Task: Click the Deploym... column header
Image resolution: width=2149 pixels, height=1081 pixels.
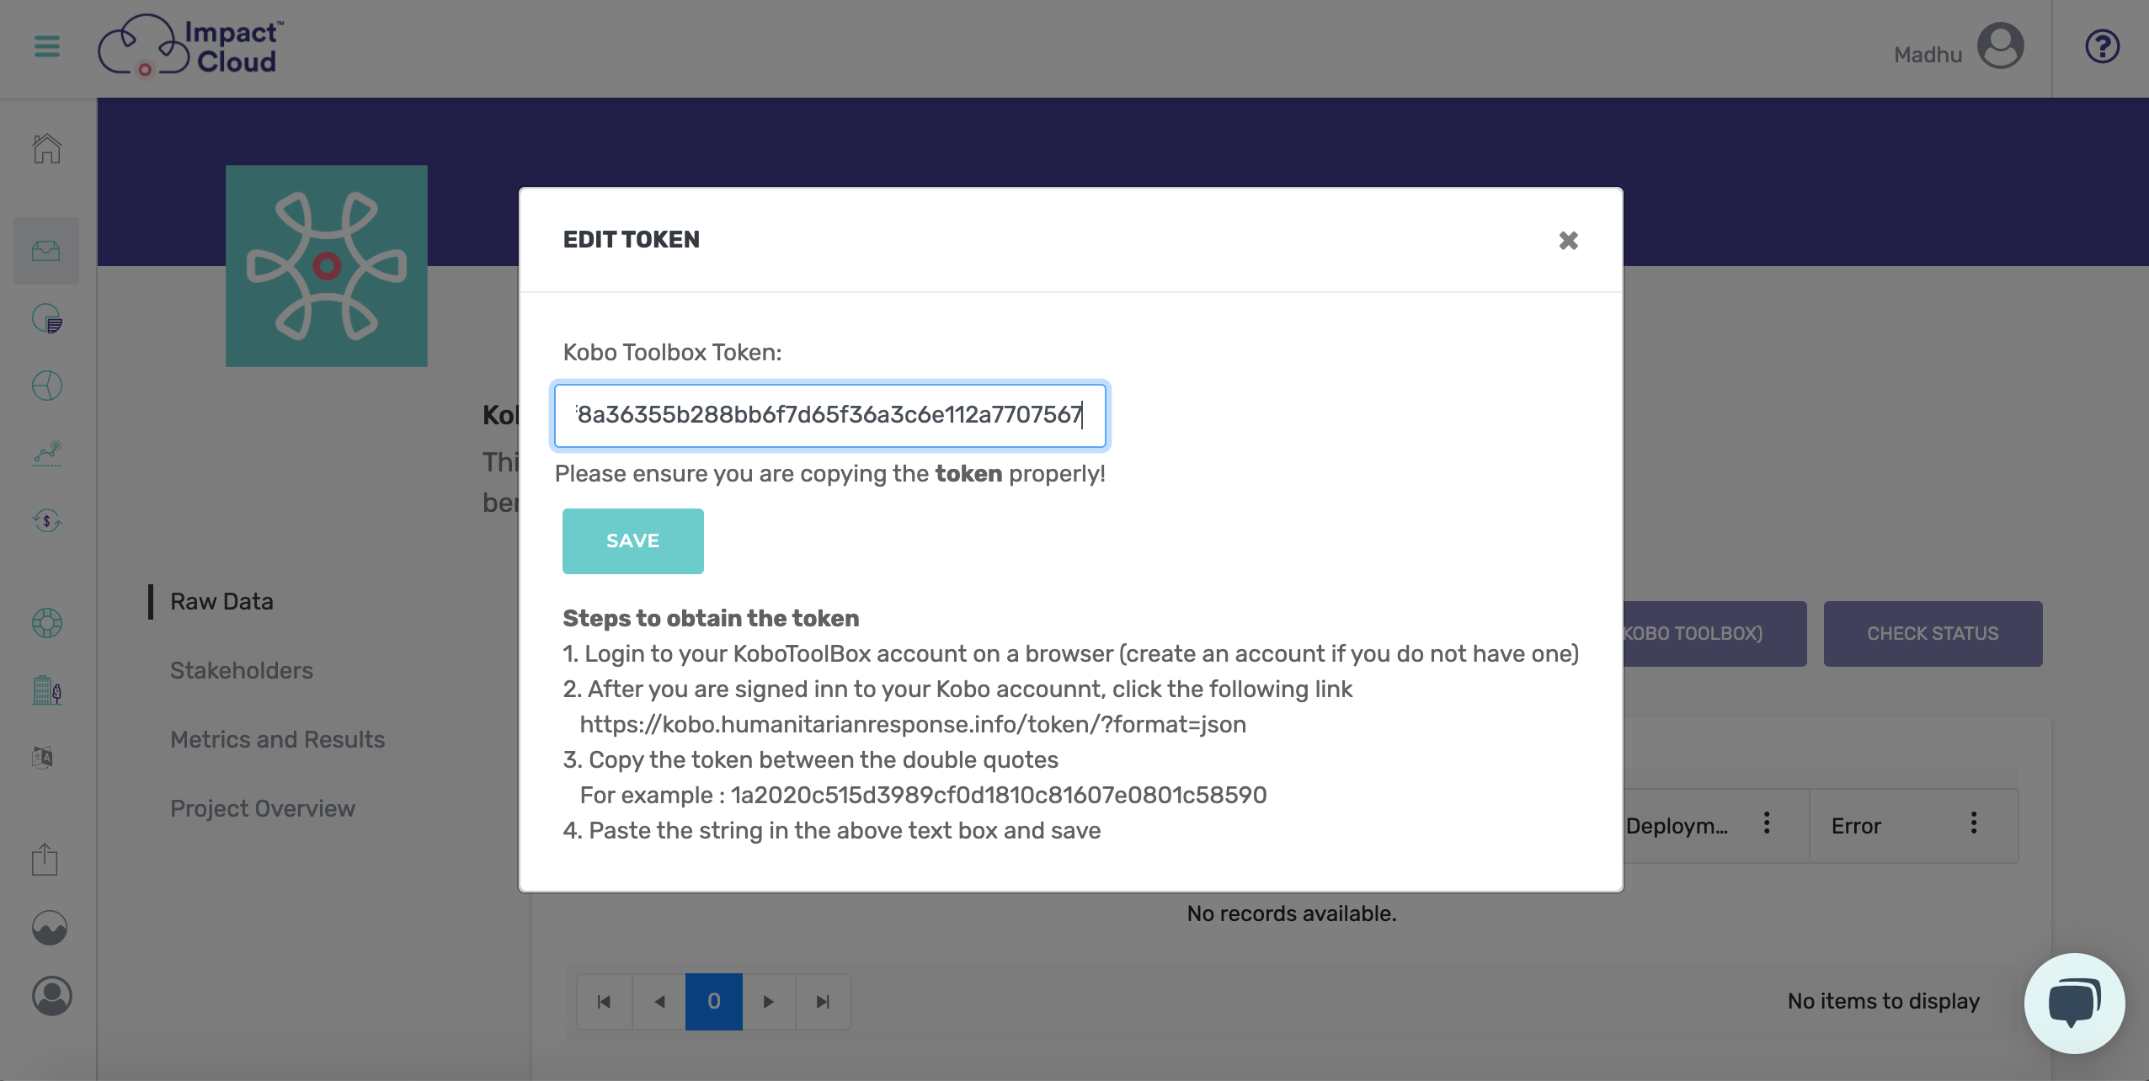Action: [x=1677, y=827]
